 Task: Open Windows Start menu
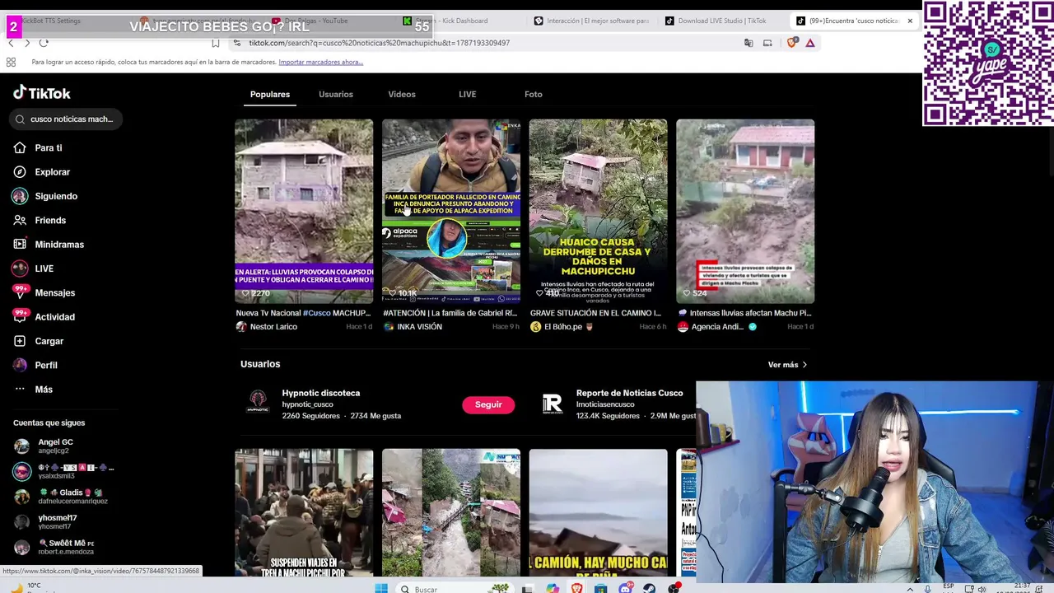(x=381, y=588)
